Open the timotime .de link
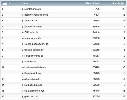127x100 pixels. 31,21
